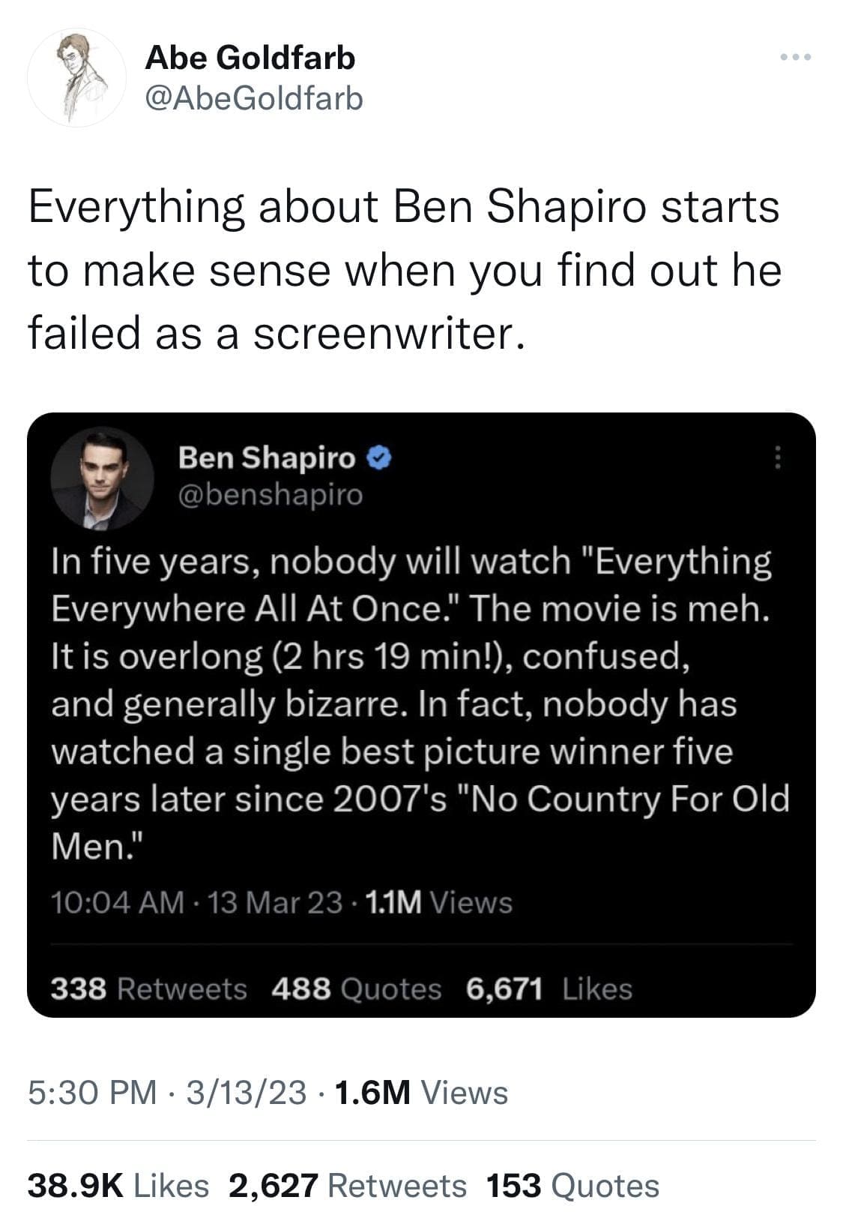Click the @AbeGoldfarb handle

[254, 98]
